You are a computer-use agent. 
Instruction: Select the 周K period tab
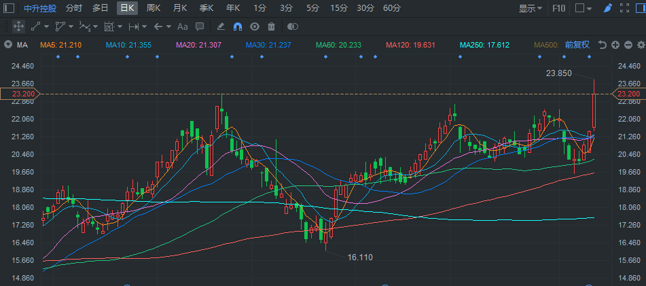pyautogui.click(x=154, y=8)
